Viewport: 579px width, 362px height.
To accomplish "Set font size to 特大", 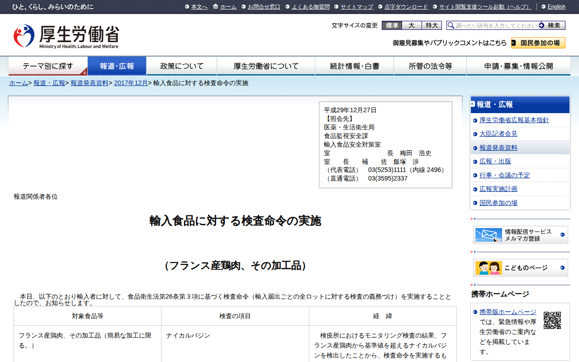I will 432,26.
